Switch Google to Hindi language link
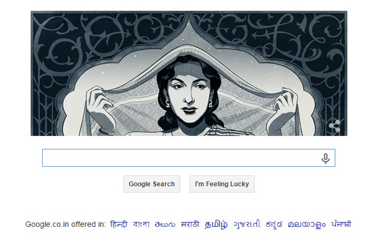This screenshot has height=248, width=372. [118, 224]
